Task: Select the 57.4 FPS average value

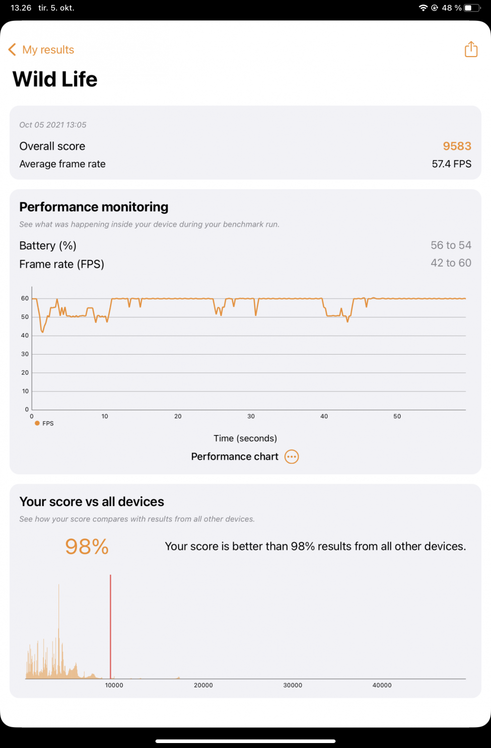Action: [x=451, y=164]
